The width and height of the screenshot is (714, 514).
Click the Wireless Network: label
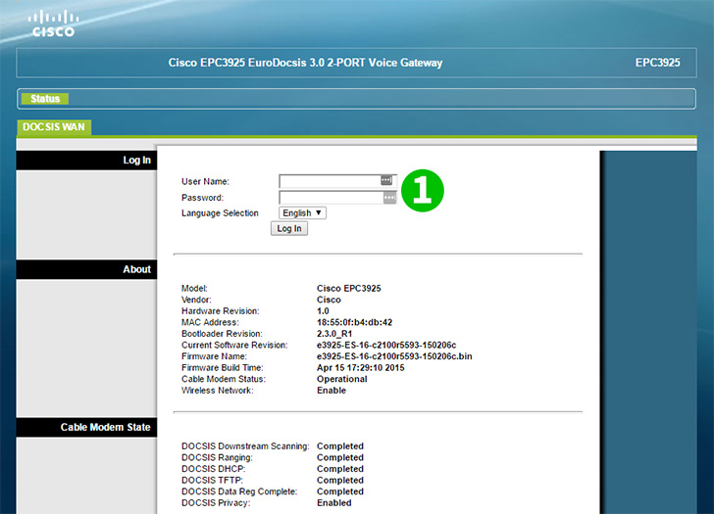[x=217, y=391]
